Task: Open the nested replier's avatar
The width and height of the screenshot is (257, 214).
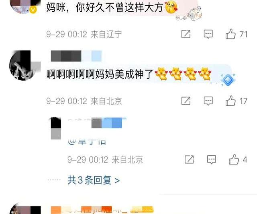Action: click(56, 128)
